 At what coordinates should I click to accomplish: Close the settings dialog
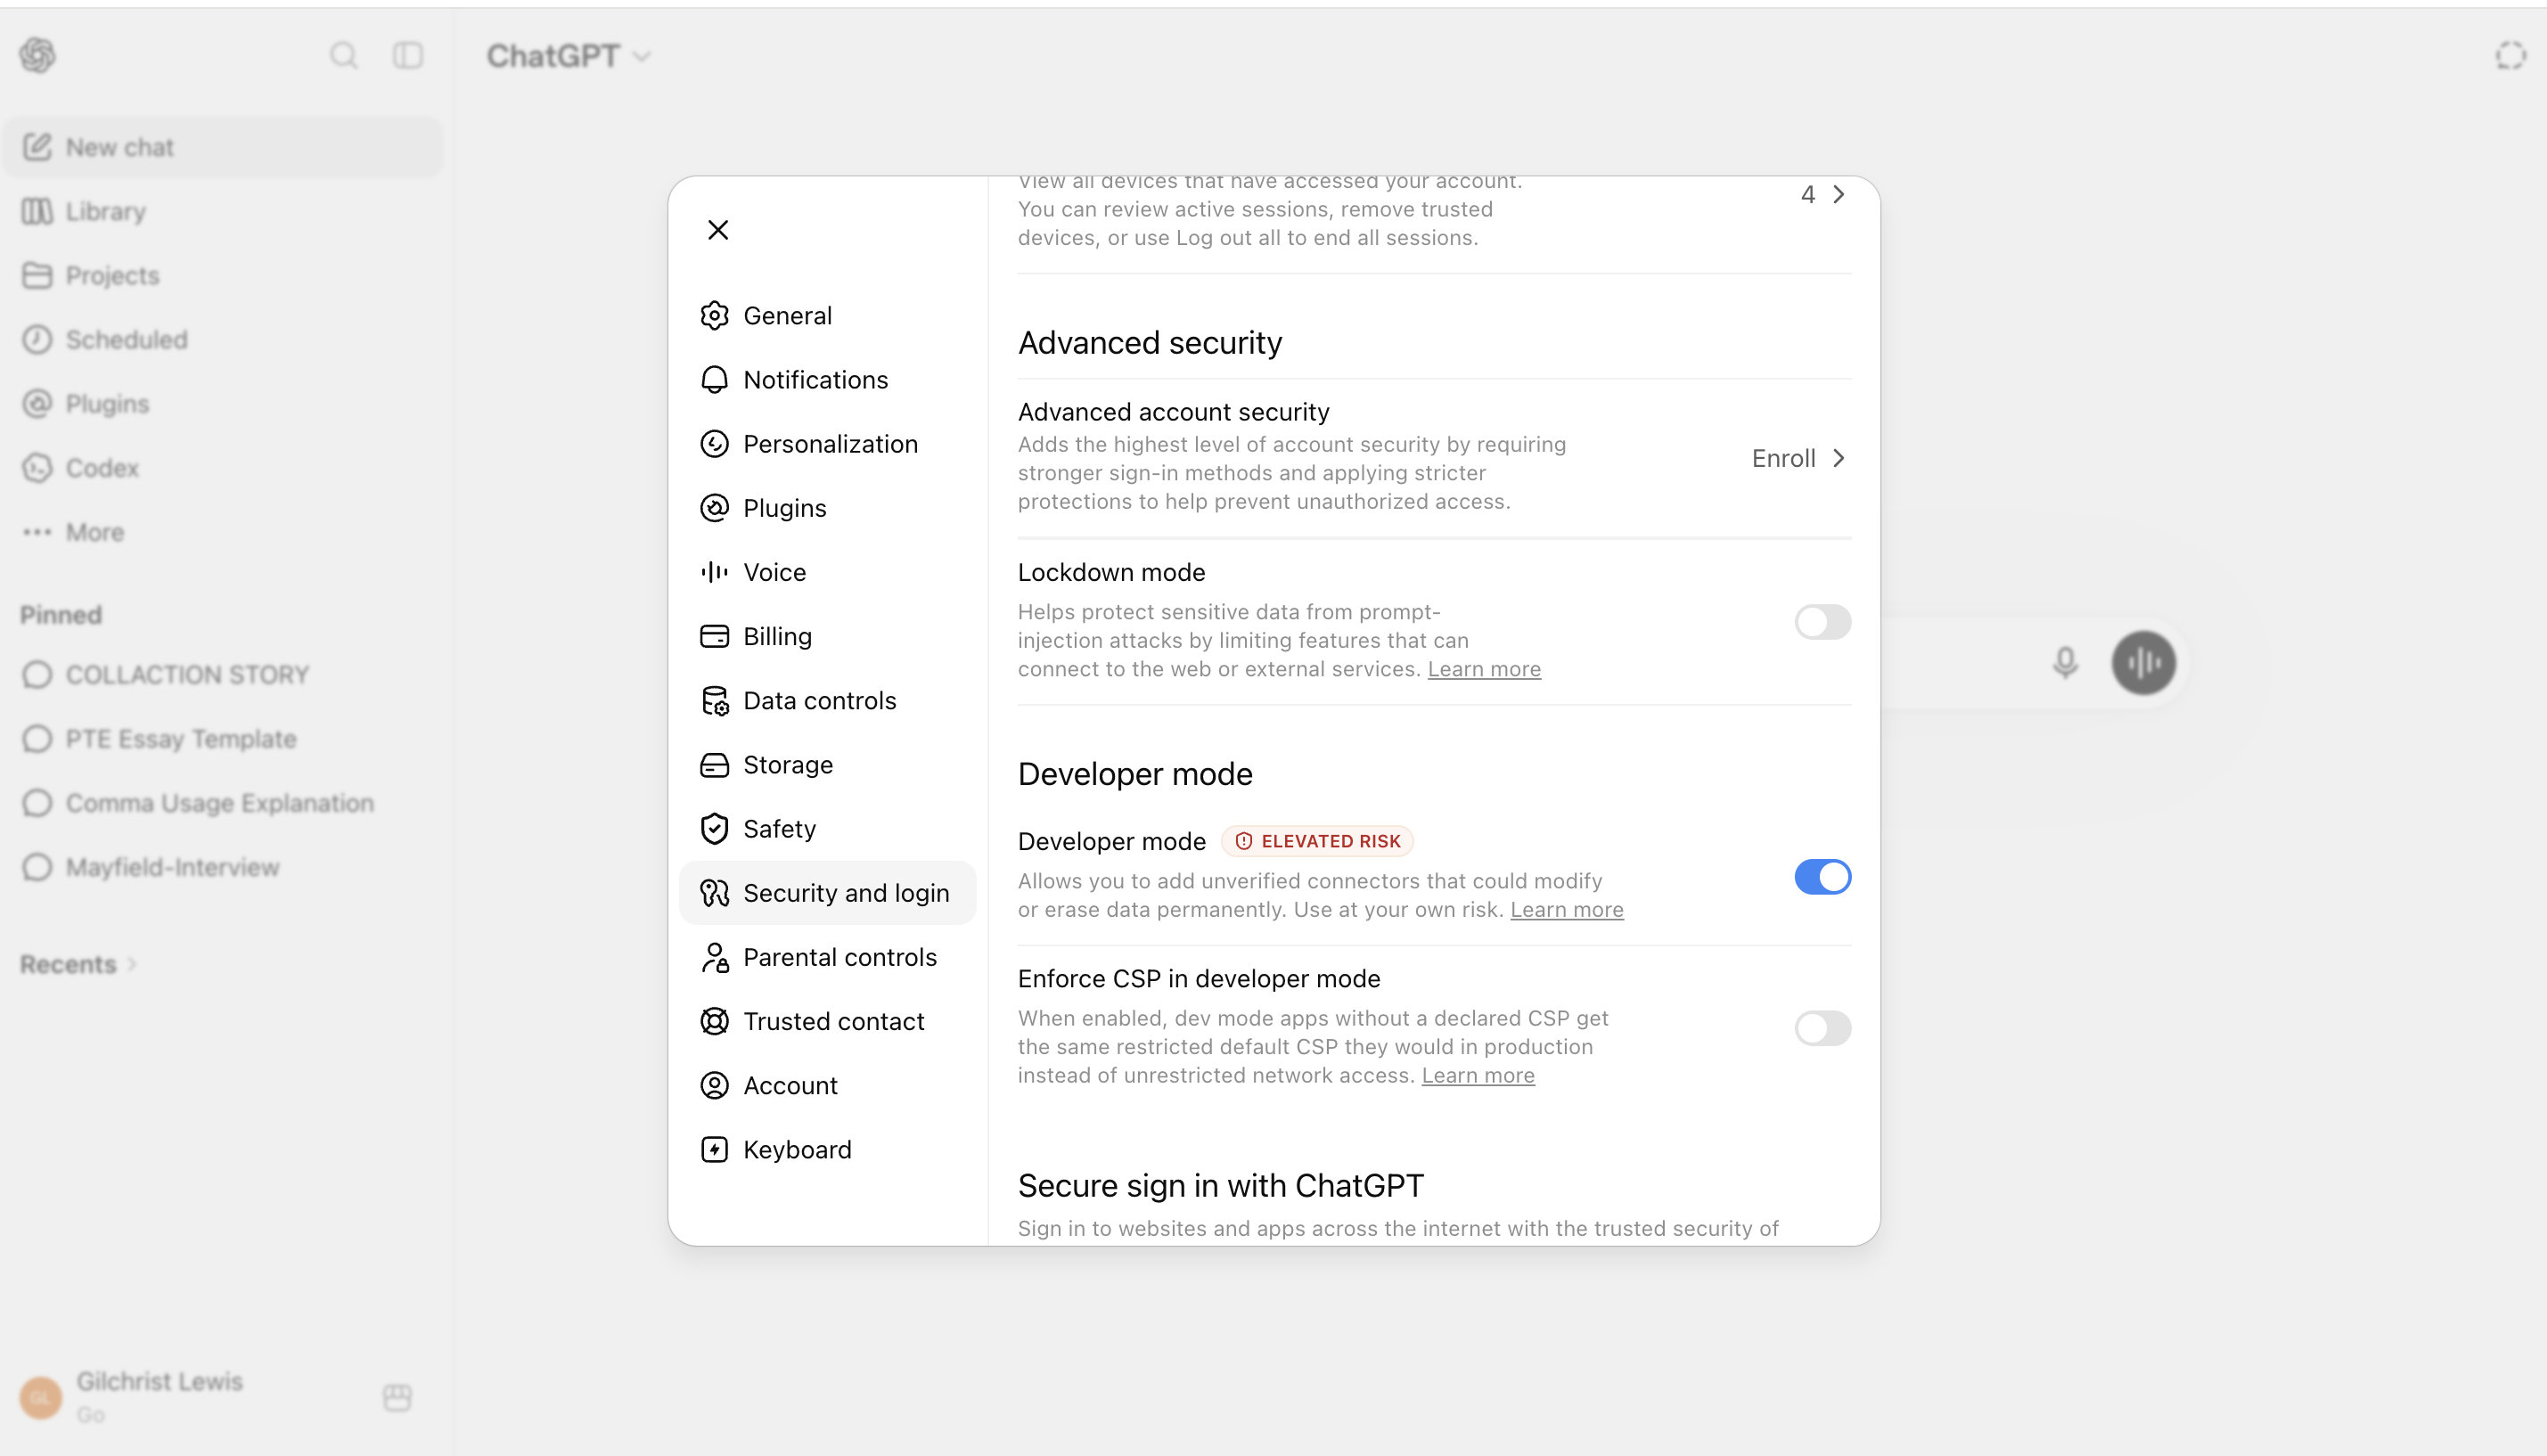[718, 230]
